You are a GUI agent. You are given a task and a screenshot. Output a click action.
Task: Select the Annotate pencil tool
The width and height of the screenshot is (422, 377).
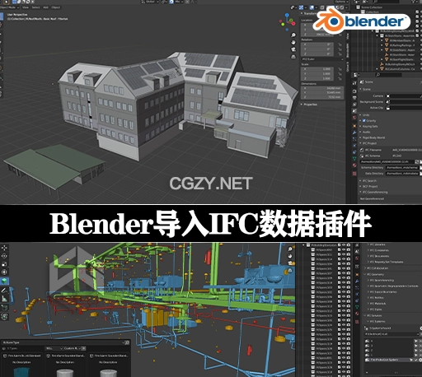4,290
